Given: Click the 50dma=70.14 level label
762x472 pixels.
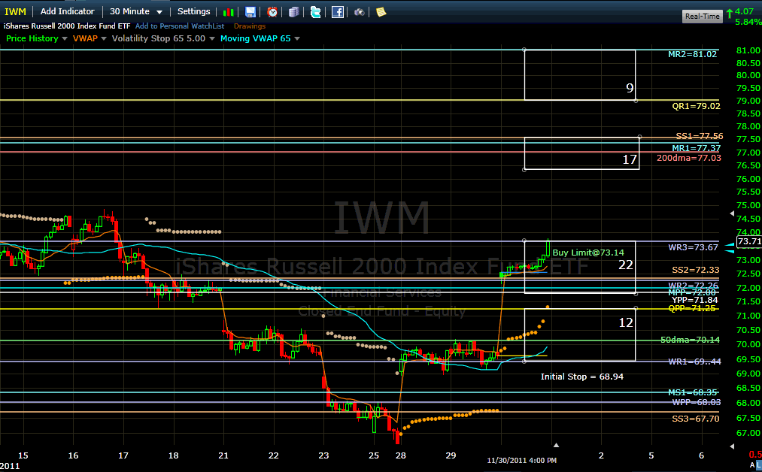Looking at the screenshot, I should pyautogui.click(x=690, y=340).
